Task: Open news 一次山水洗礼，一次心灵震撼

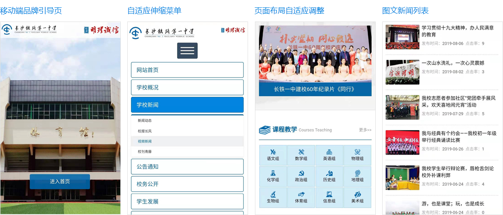Action: pos(453,63)
